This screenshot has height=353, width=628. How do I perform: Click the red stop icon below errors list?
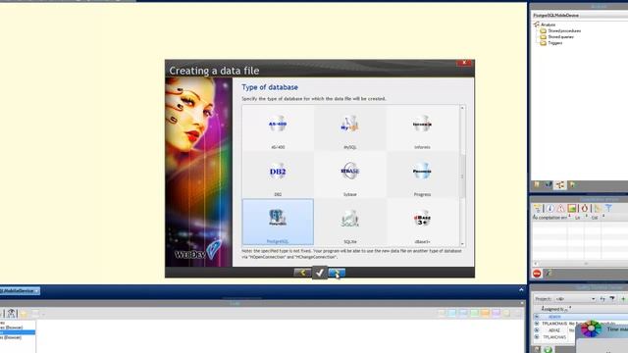click(537, 274)
